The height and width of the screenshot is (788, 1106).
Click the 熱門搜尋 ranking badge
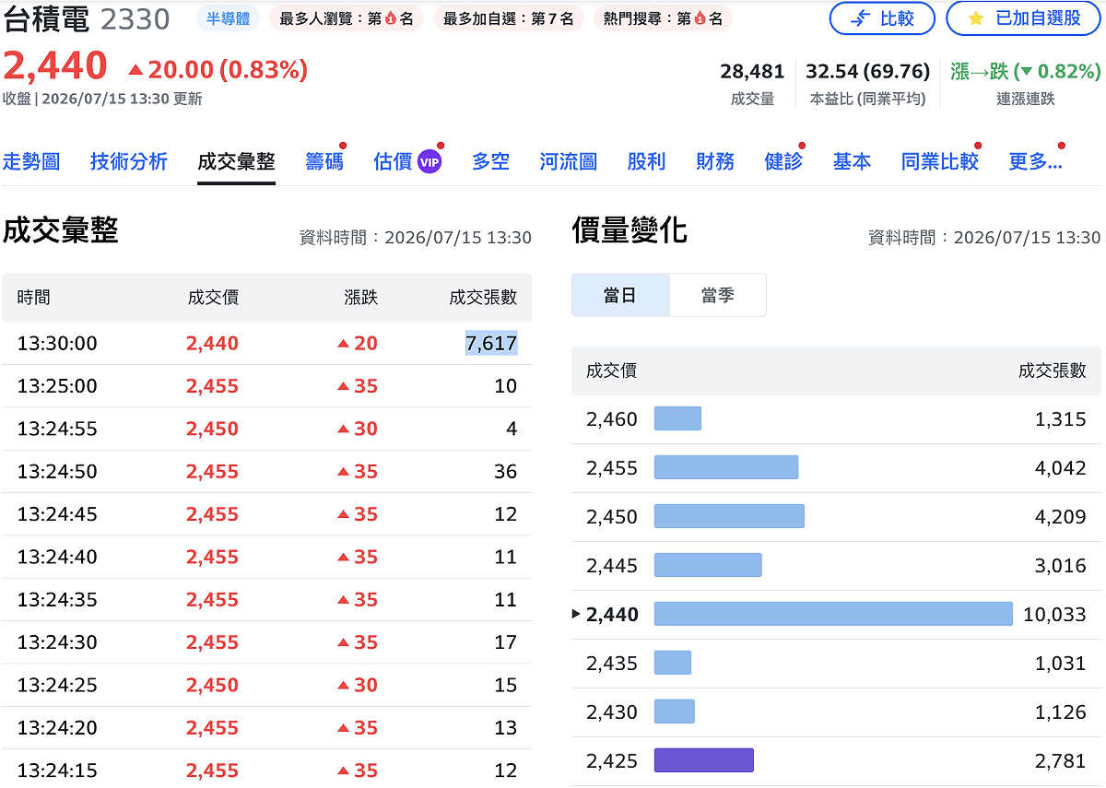[x=664, y=18]
